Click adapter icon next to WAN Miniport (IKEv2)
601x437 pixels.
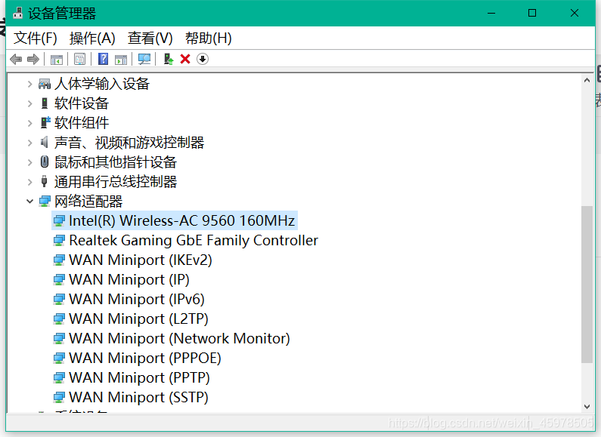[59, 260]
